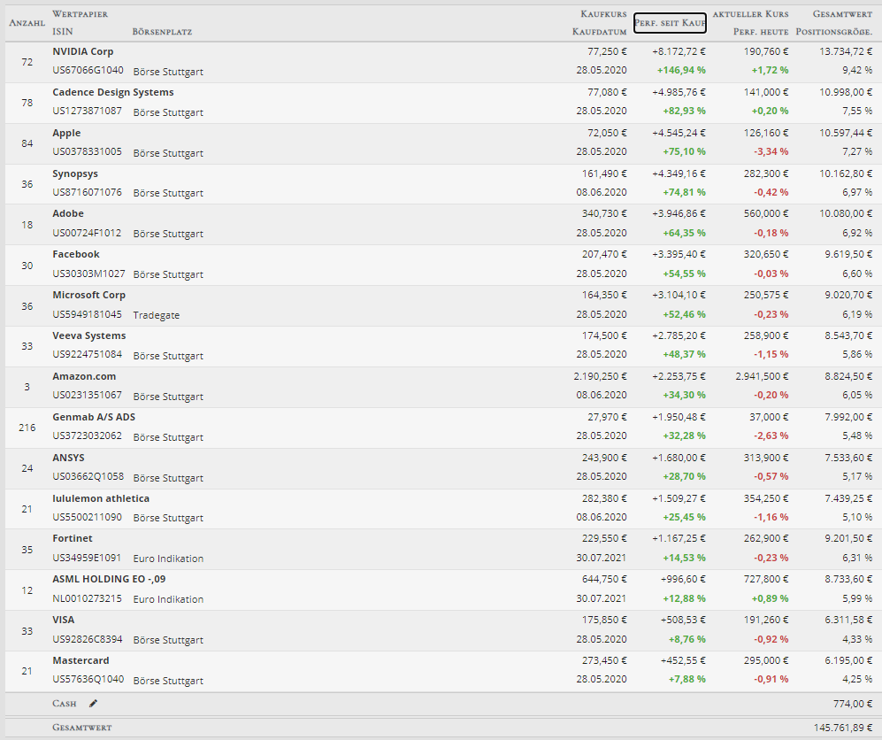Click the Gesamtwert footer label
882x740 pixels.
click(x=82, y=727)
